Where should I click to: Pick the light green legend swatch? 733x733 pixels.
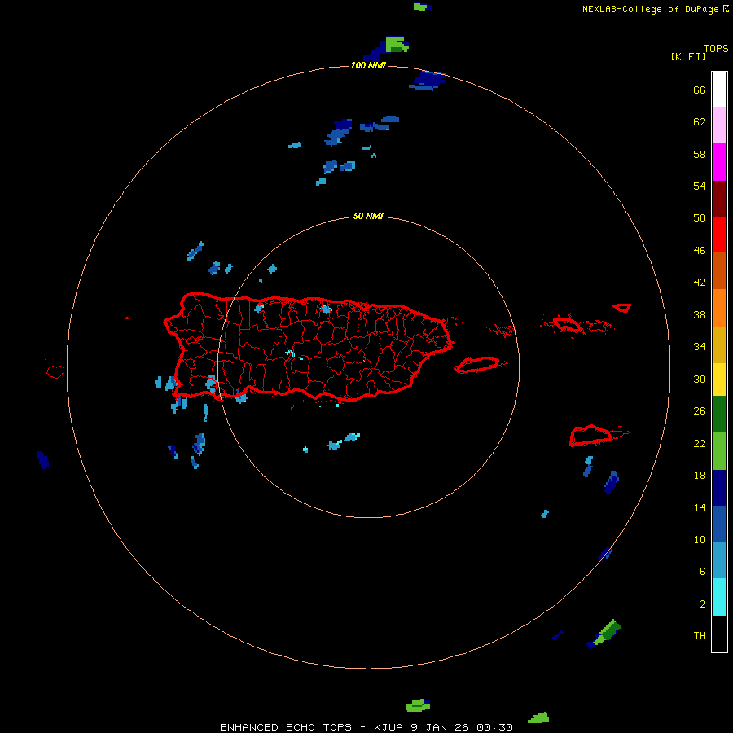719,451
